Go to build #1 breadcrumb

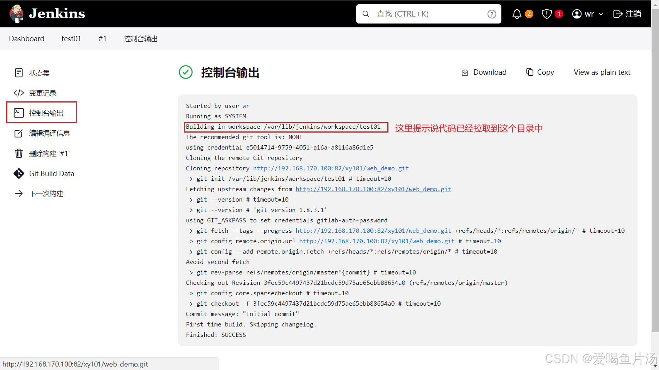[x=102, y=39]
